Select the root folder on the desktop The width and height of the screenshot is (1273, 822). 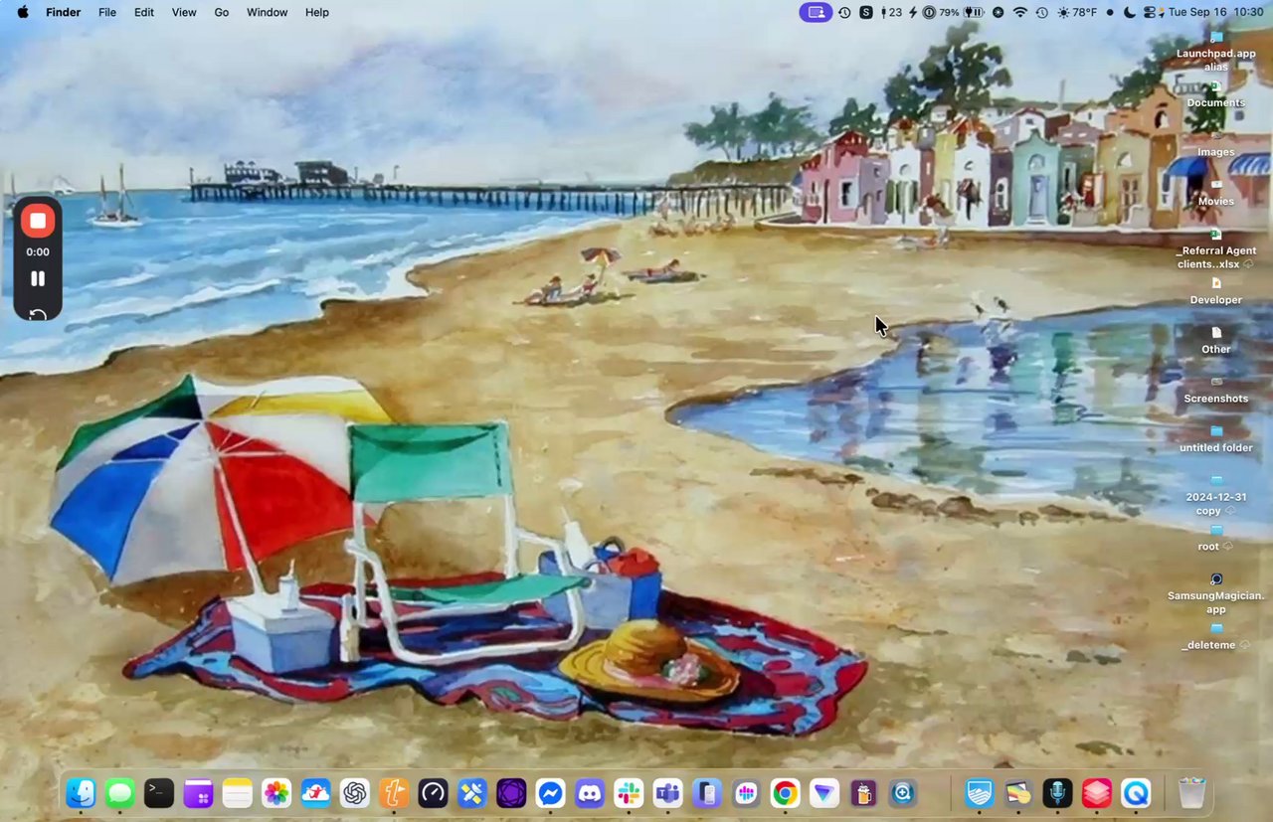(1216, 538)
